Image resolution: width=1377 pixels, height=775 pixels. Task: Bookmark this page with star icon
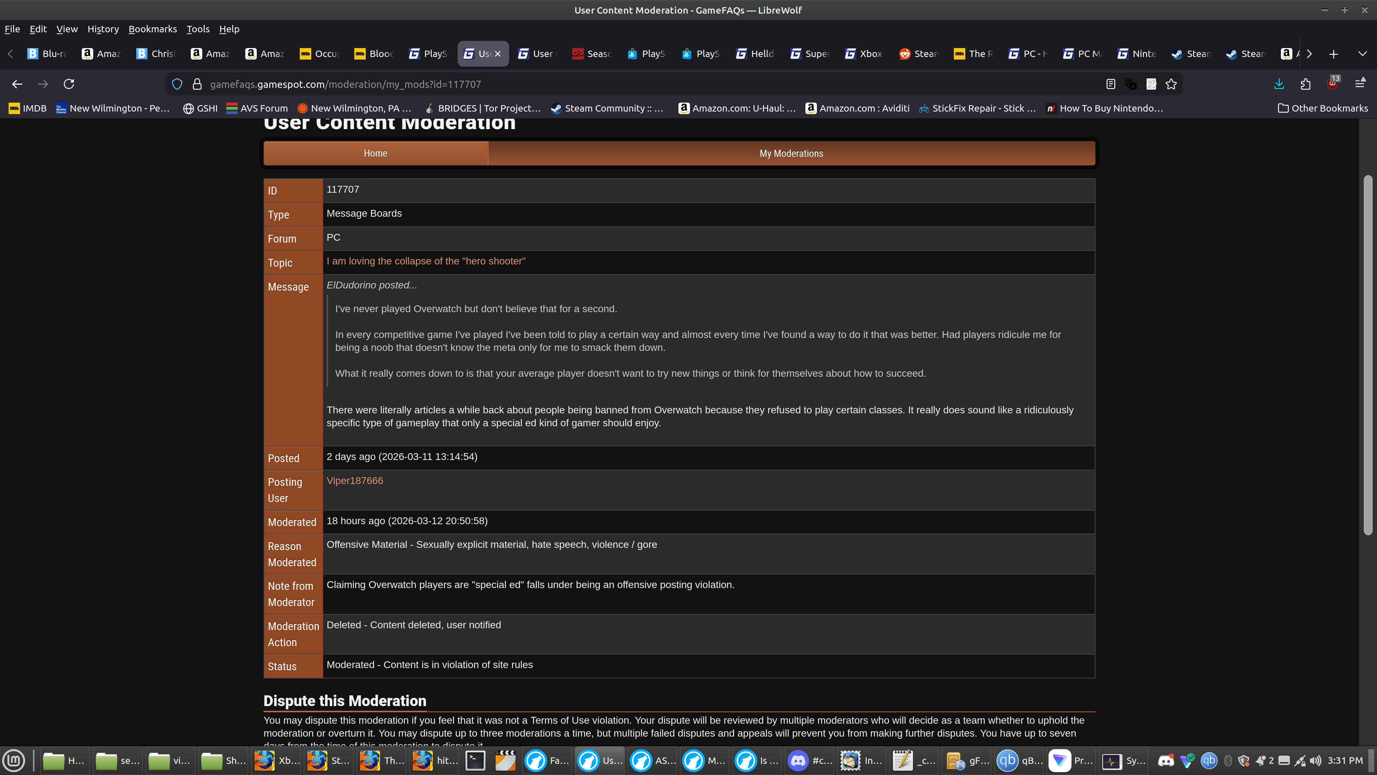point(1171,84)
